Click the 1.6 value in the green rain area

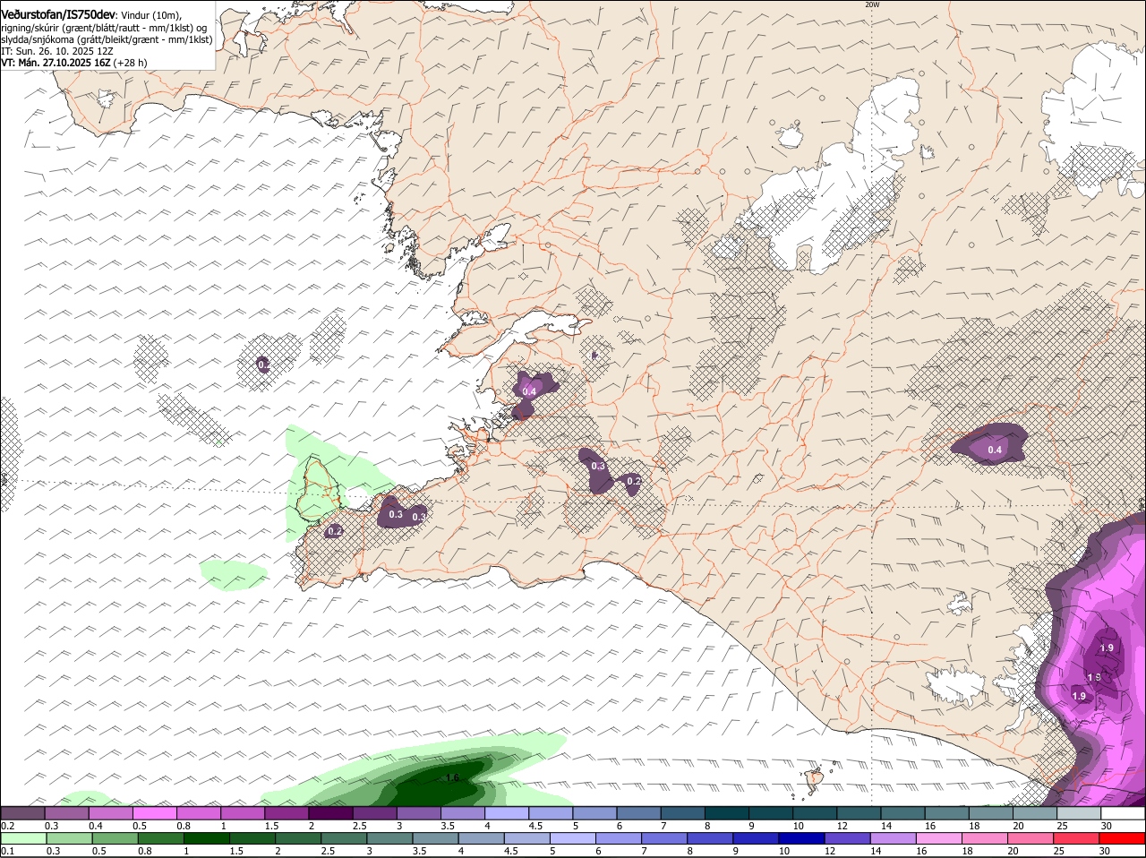pyautogui.click(x=452, y=777)
